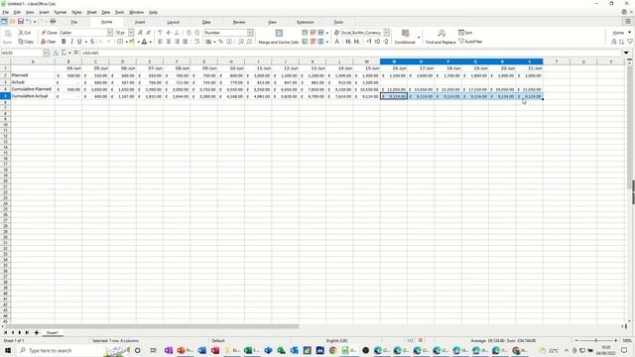Viewport: 635px width, 357px height.
Task: Open the Conditional formatting dropdown arrow
Action: tap(419, 38)
